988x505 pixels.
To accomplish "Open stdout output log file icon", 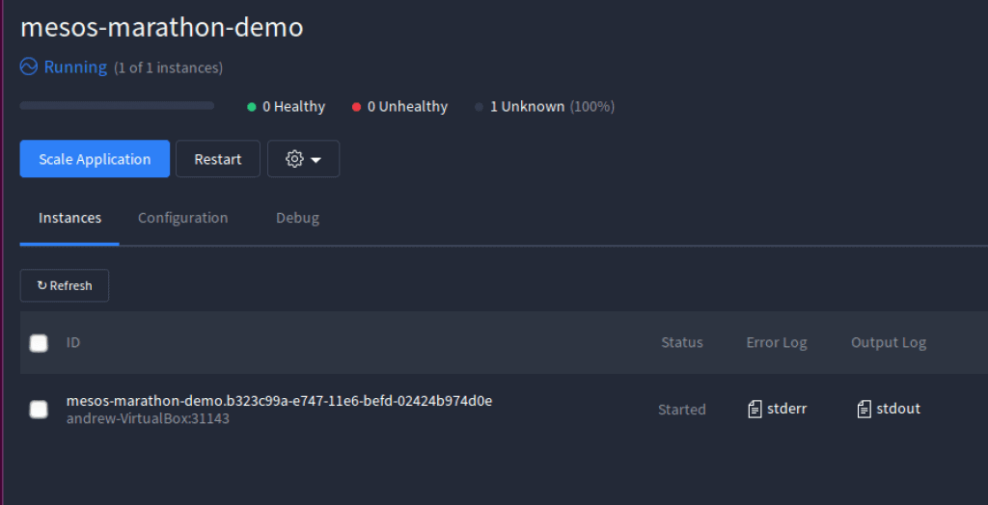I will click(864, 410).
